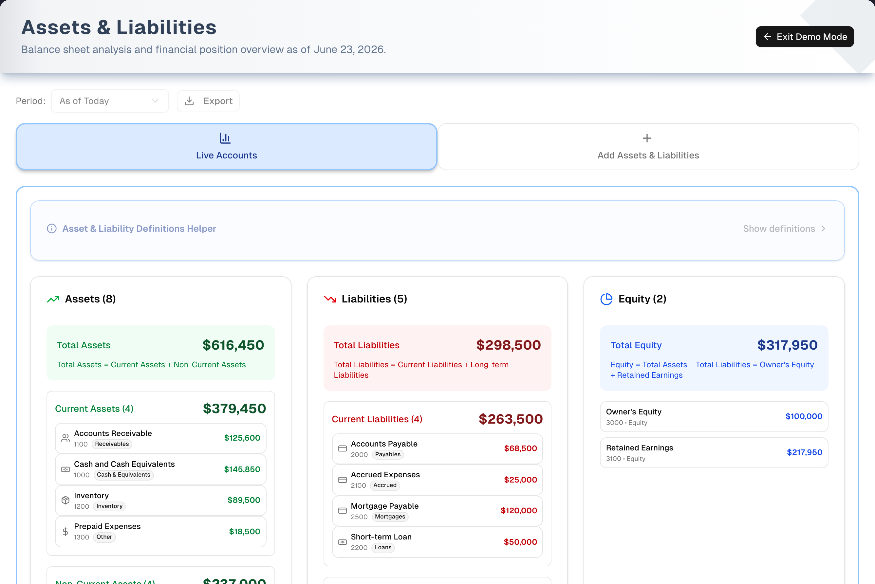Open the Add Assets & Liabilities tab

648,147
